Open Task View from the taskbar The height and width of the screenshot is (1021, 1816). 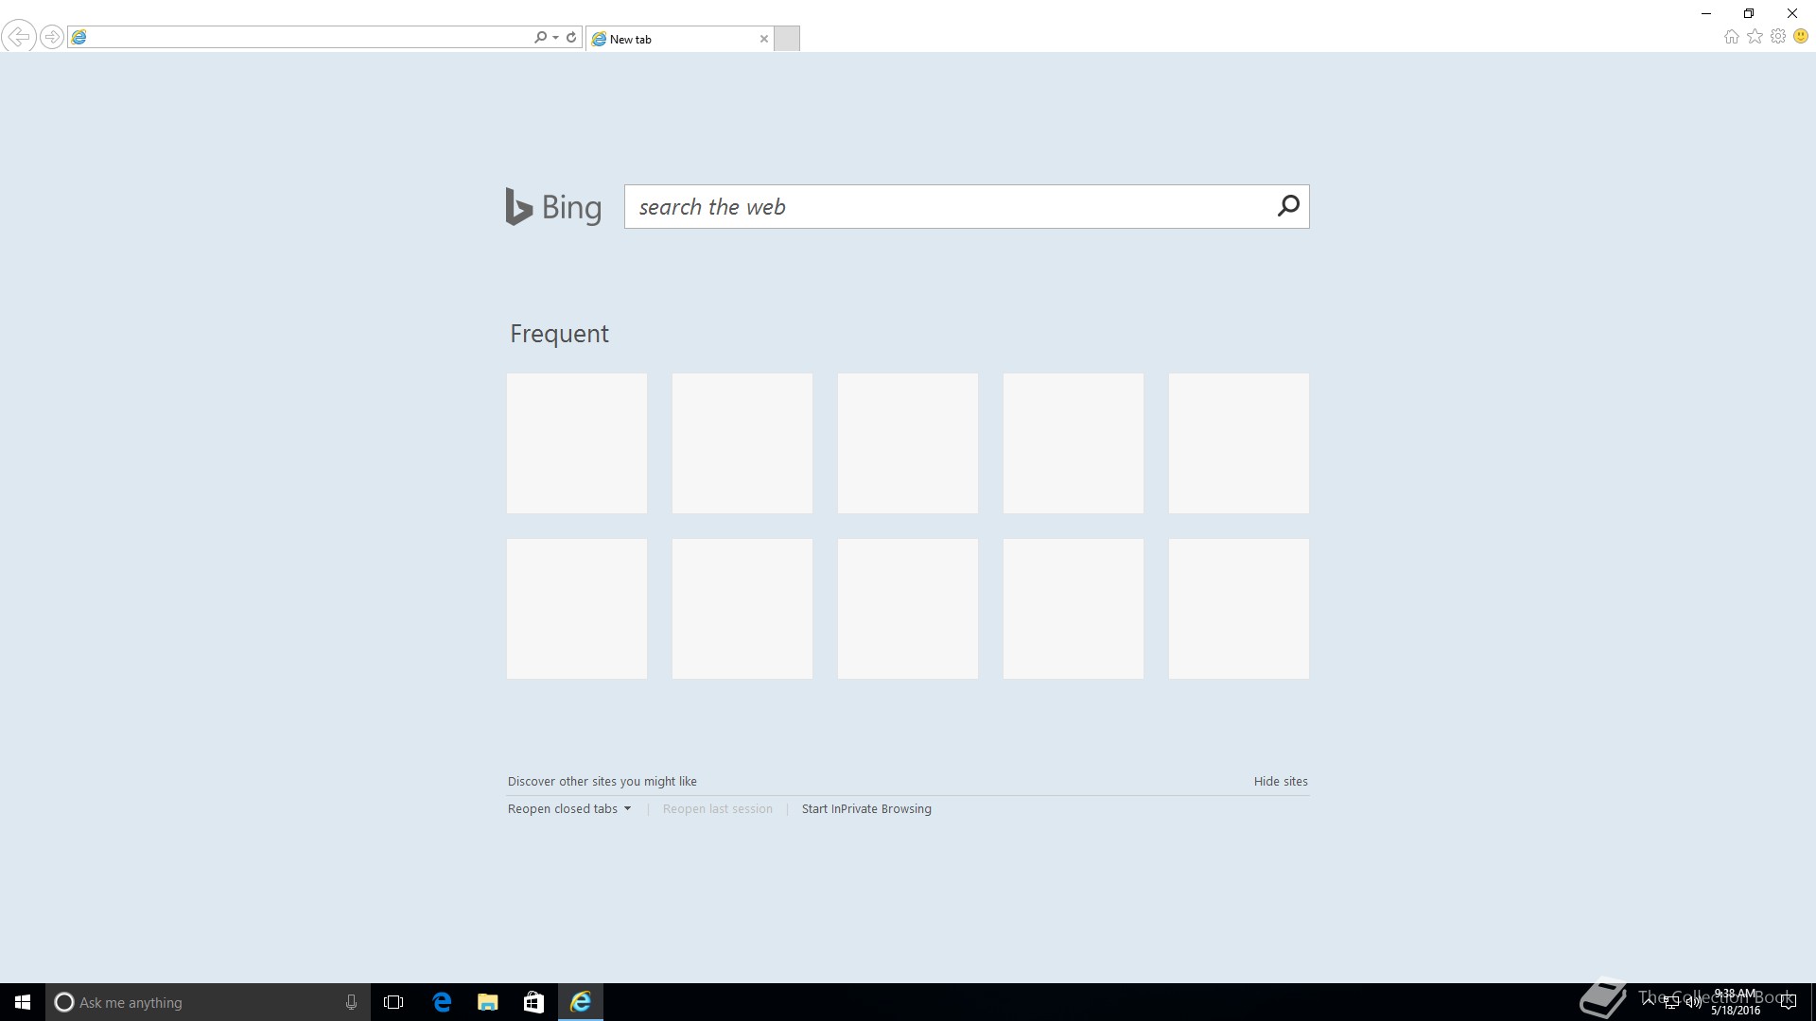(x=393, y=1002)
